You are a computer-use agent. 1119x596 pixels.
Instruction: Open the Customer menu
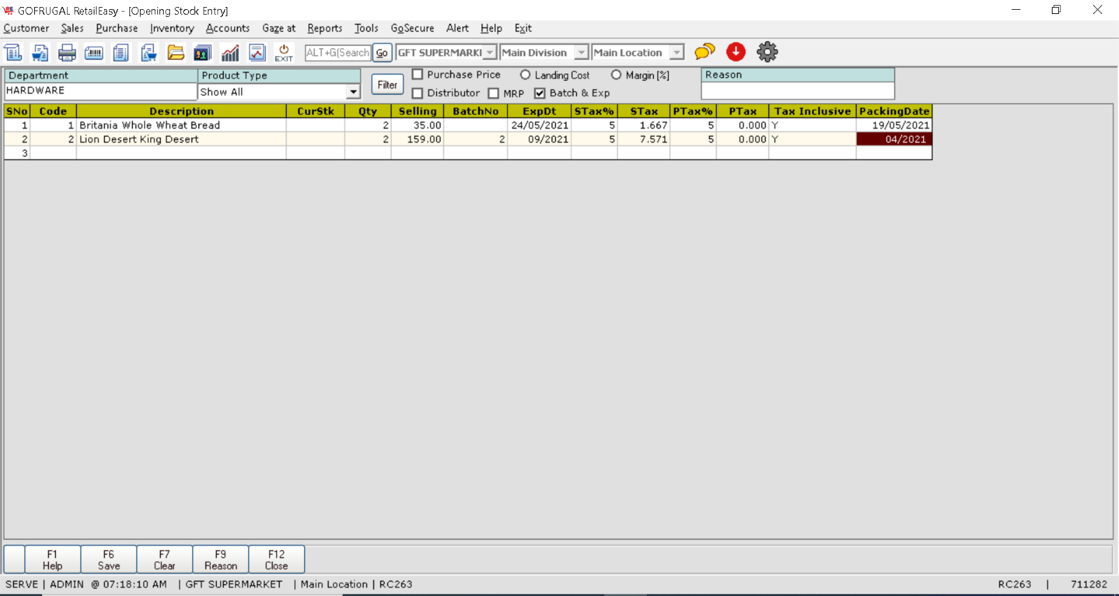coord(27,29)
